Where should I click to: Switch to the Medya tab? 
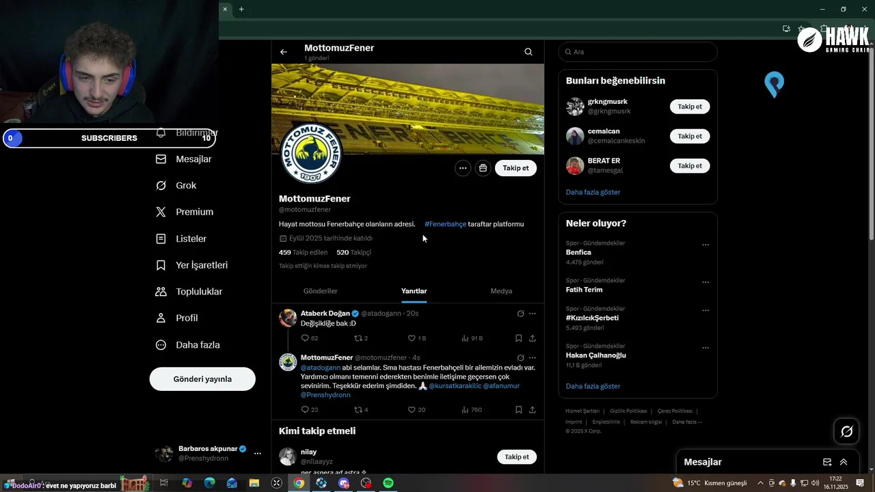pos(501,291)
